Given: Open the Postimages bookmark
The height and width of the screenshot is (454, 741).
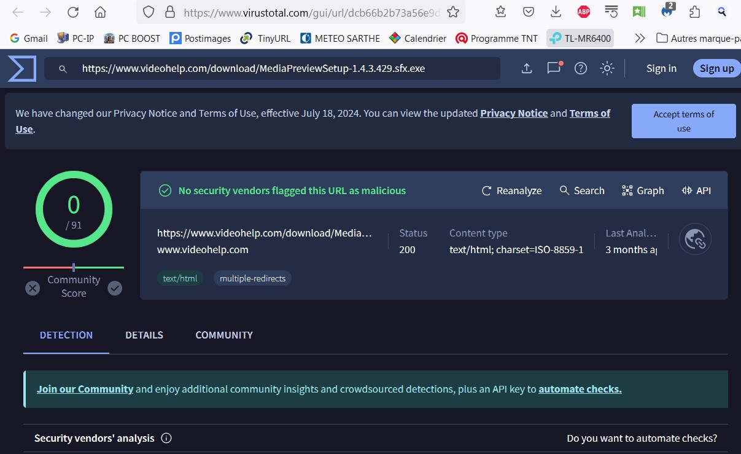Looking at the screenshot, I should point(200,38).
